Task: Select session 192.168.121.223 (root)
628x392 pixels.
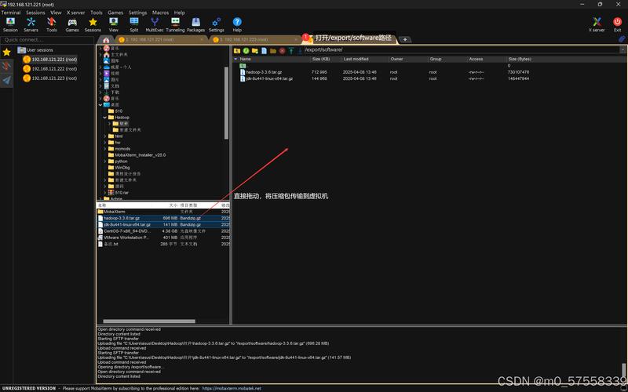Action: (x=49, y=78)
